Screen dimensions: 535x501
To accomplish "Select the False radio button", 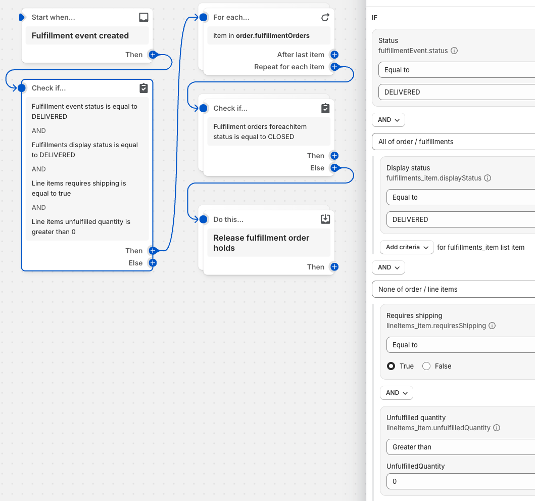I will (x=426, y=366).
